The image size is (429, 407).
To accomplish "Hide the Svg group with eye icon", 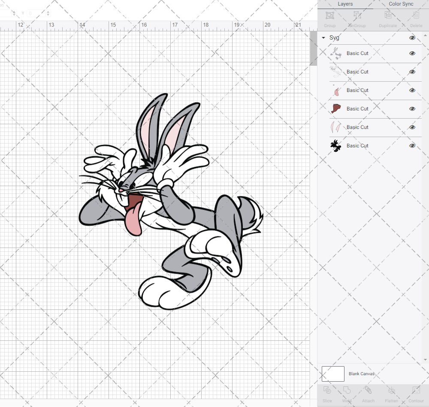I will click(x=412, y=38).
